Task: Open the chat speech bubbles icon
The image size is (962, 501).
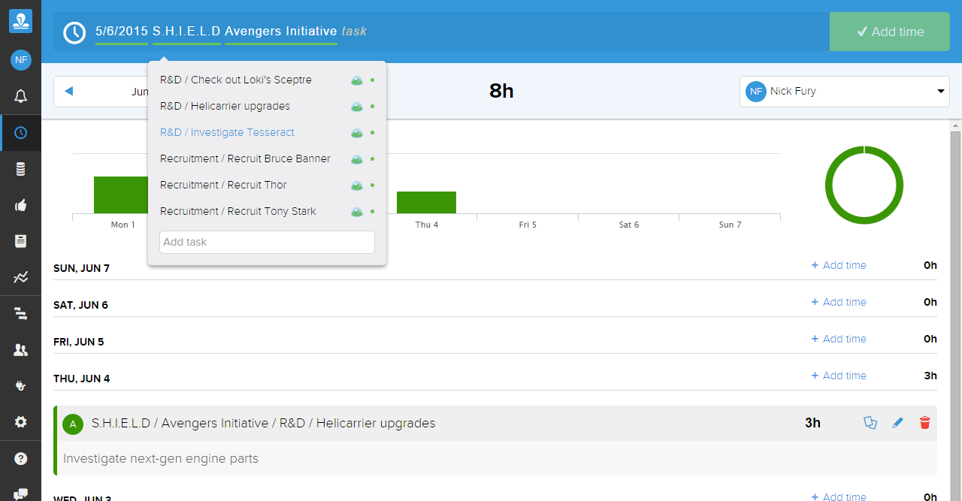Action: 21,493
